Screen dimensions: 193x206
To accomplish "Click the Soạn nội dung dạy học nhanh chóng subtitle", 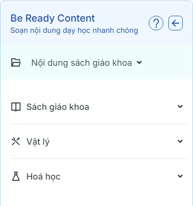I will (x=74, y=30).
